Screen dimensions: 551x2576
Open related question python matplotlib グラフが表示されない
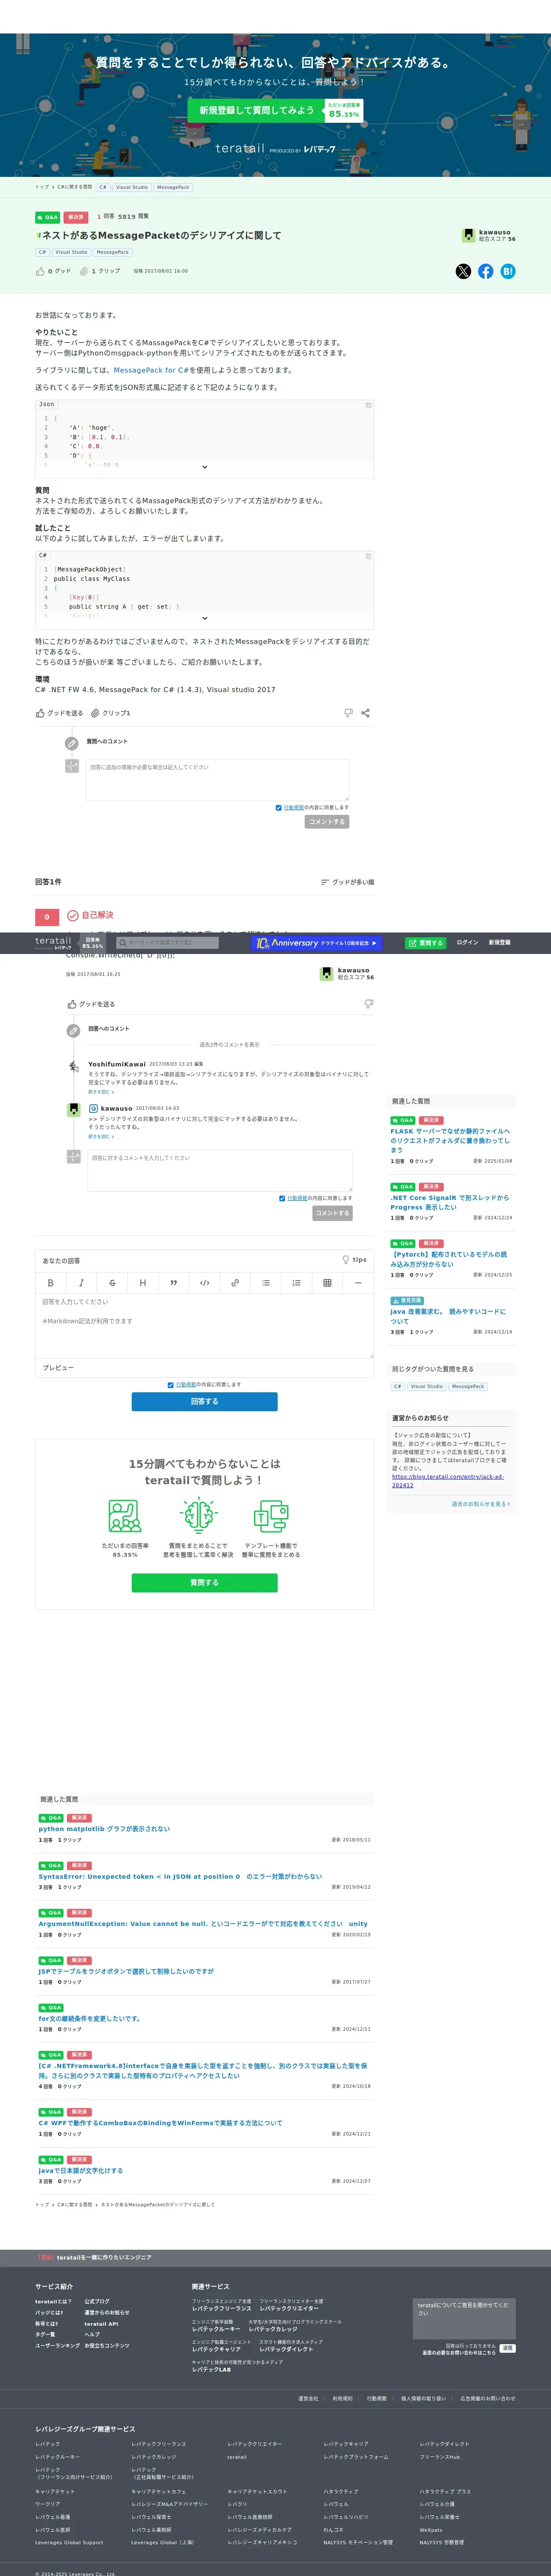pyautogui.click(x=104, y=1829)
